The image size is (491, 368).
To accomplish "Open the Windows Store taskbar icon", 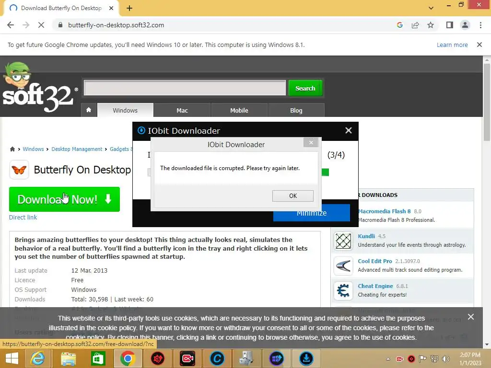I will (98, 358).
